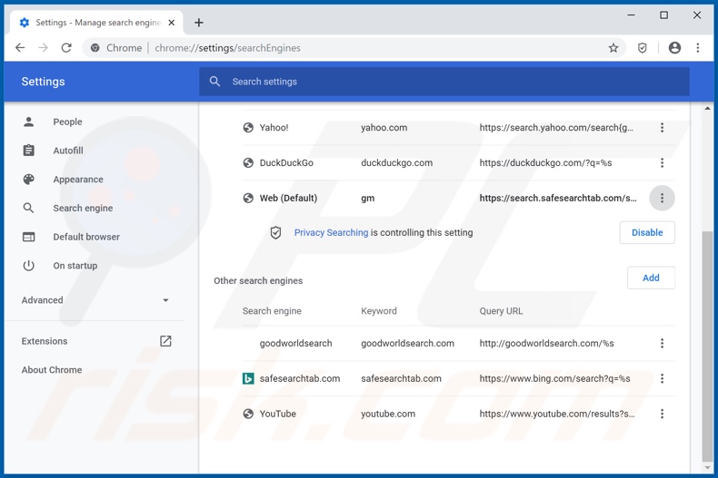Open more actions for Yahoo! search engine
The width and height of the screenshot is (718, 478).
pos(662,128)
